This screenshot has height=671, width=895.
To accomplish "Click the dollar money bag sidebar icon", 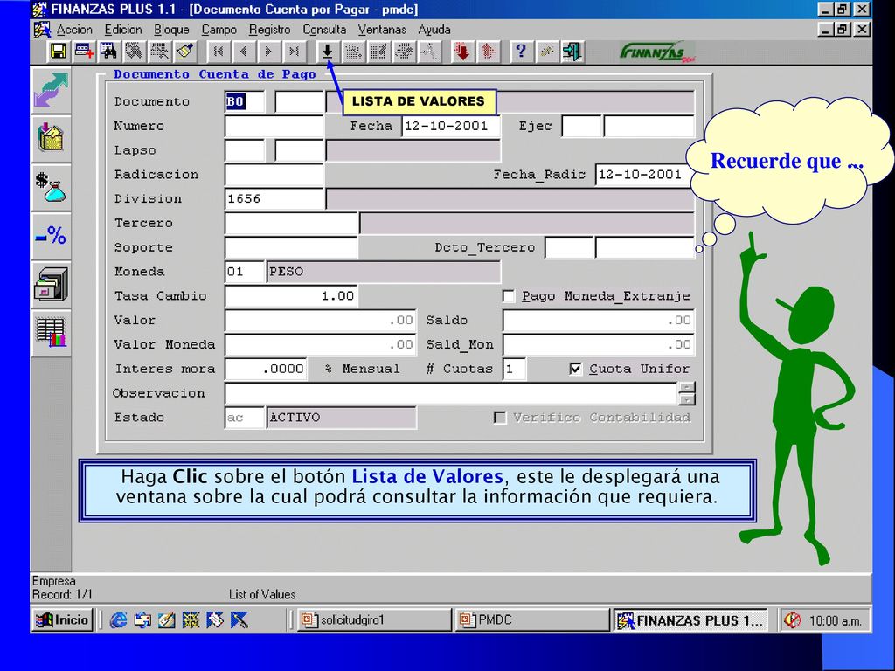I will point(52,187).
